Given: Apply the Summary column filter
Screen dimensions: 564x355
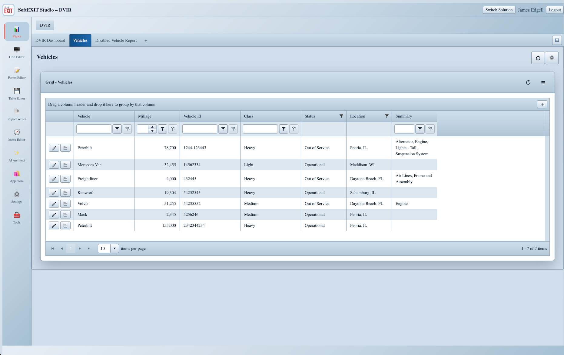Looking at the screenshot, I should coord(420,129).
